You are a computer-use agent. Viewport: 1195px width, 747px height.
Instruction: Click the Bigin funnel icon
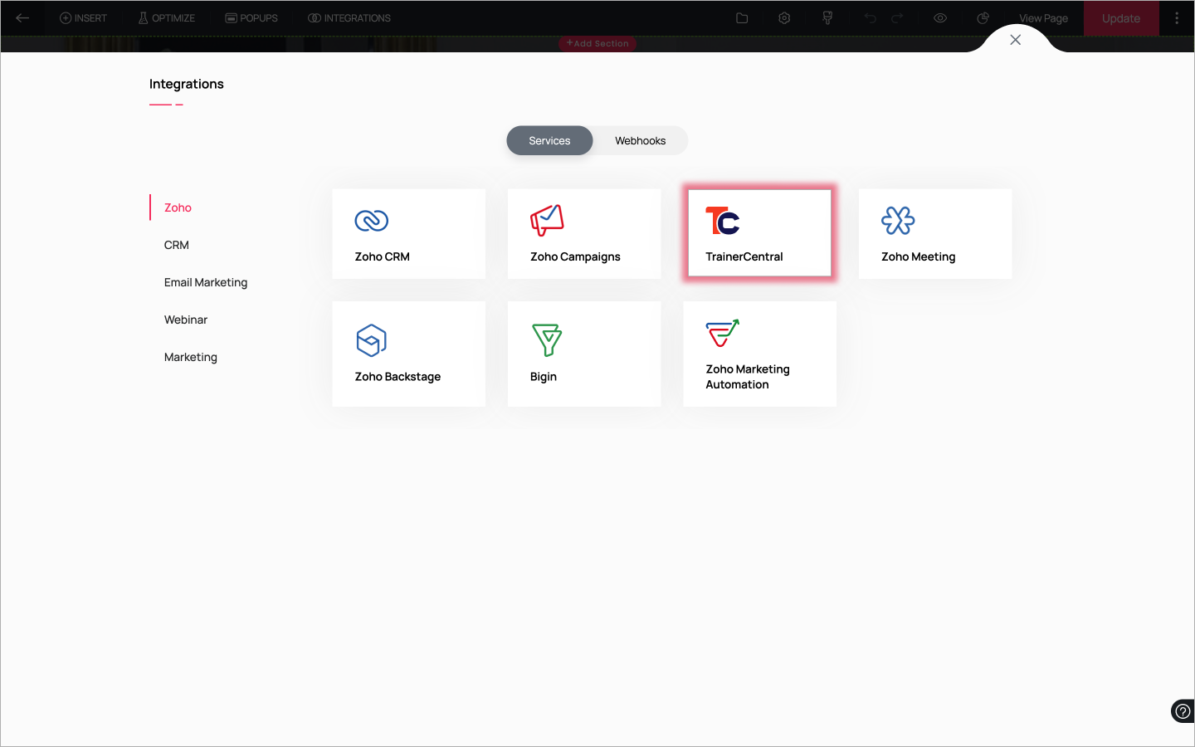(547, 340)
